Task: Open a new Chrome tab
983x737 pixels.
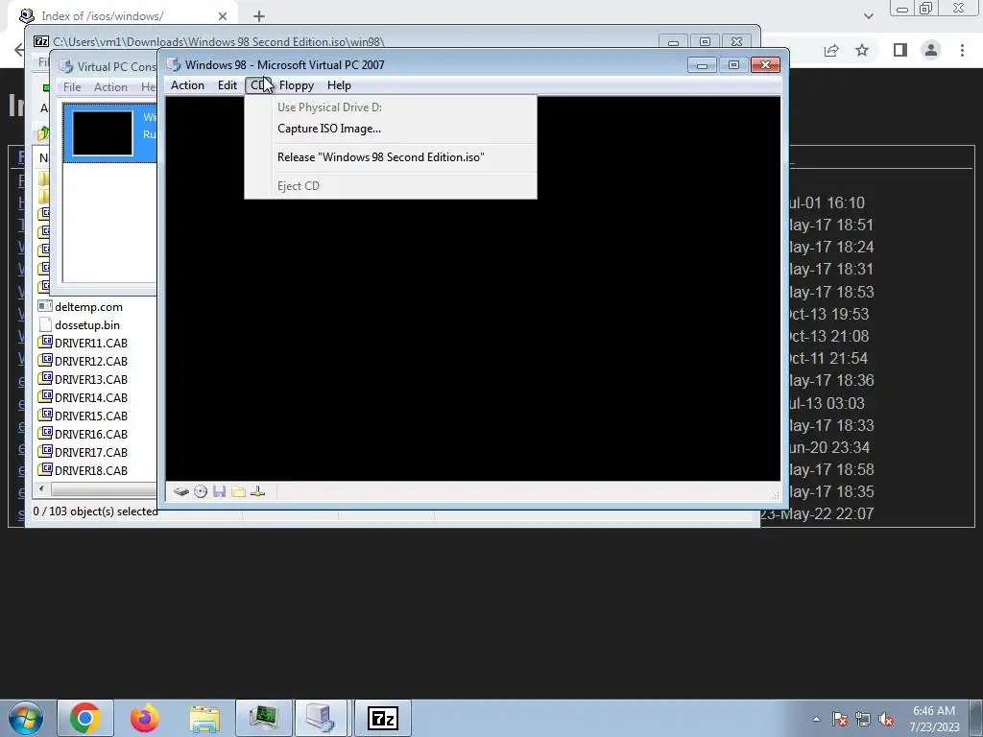Action: (x=259, y=16)
